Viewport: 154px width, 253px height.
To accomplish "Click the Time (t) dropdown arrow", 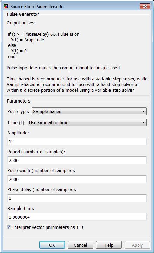I will pyautogui.click(x=143, y=122).
